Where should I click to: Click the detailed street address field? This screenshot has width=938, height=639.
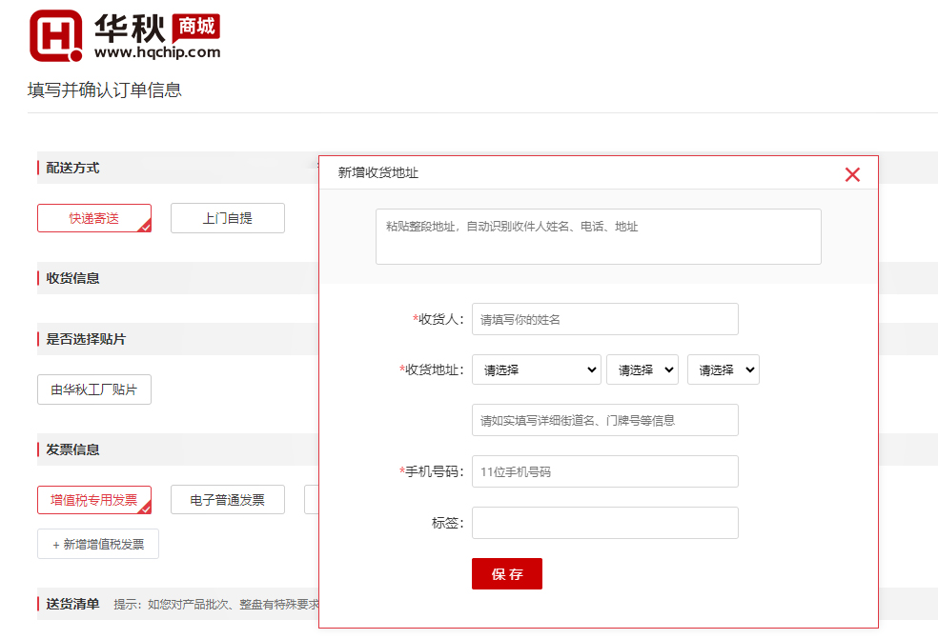point(604,420)
